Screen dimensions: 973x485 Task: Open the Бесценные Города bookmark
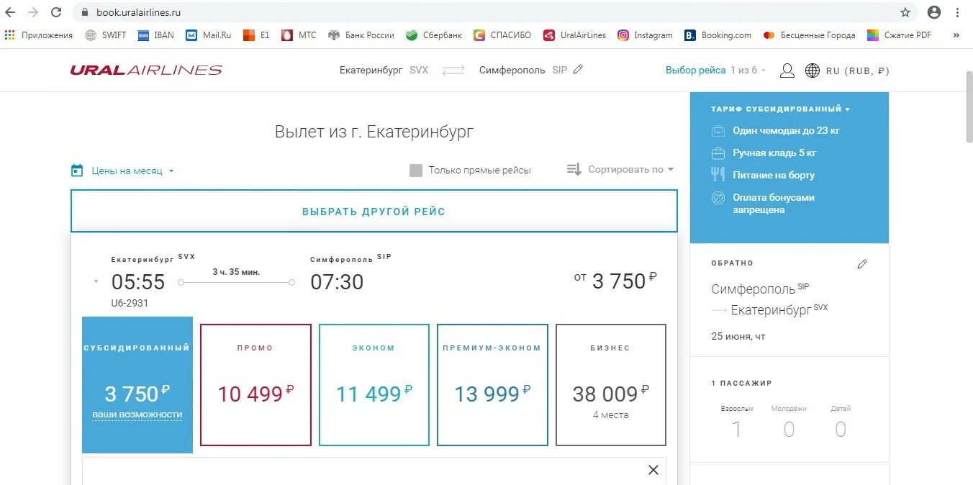pos(810,35)
